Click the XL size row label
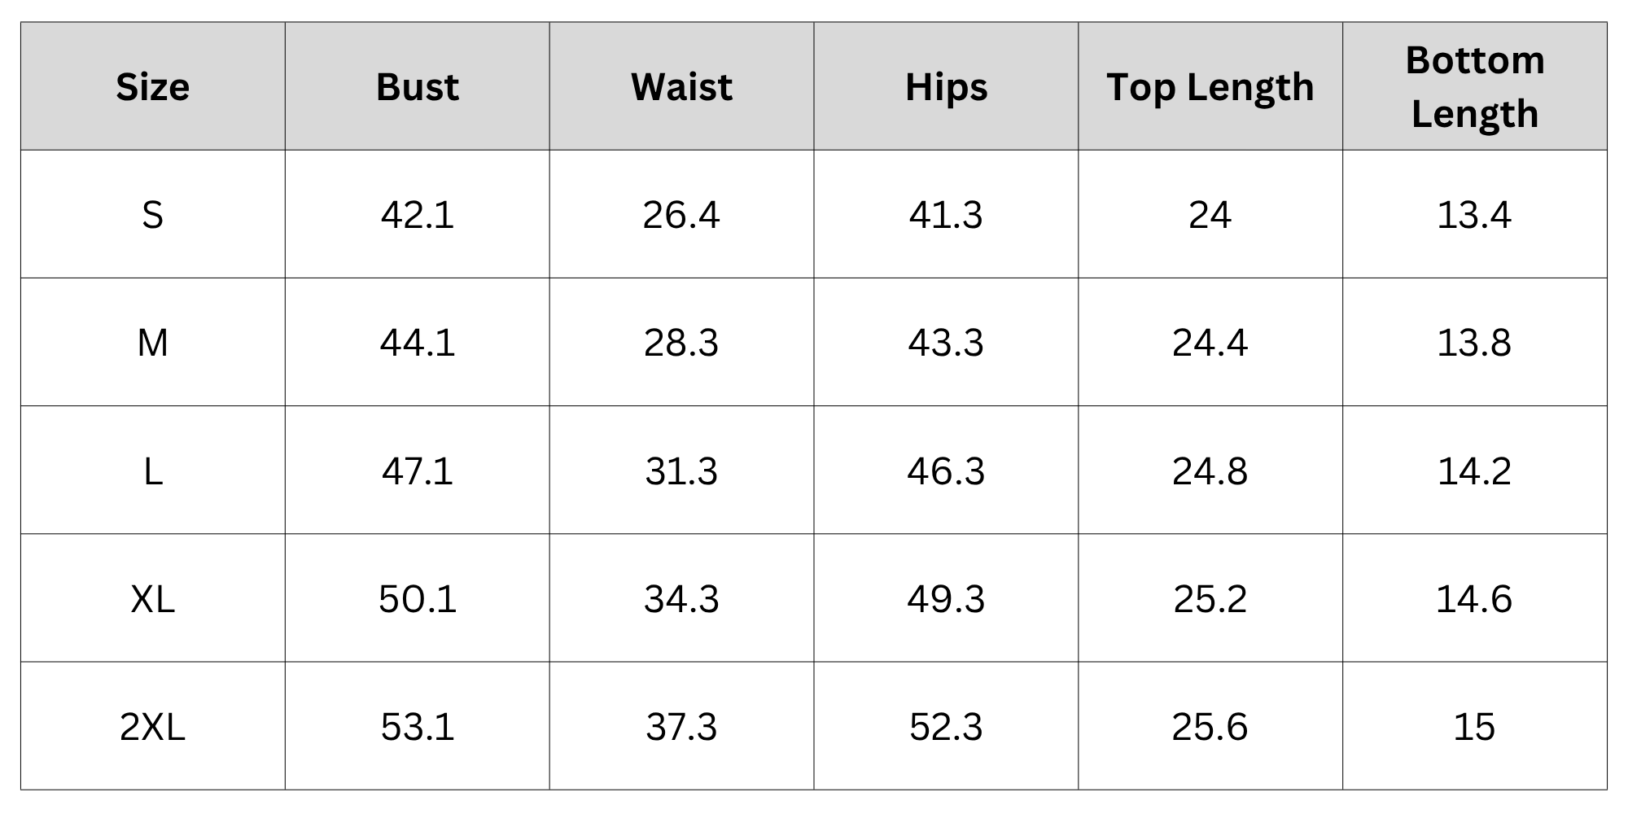This screenshot has height=814, width=1628. 153,599
